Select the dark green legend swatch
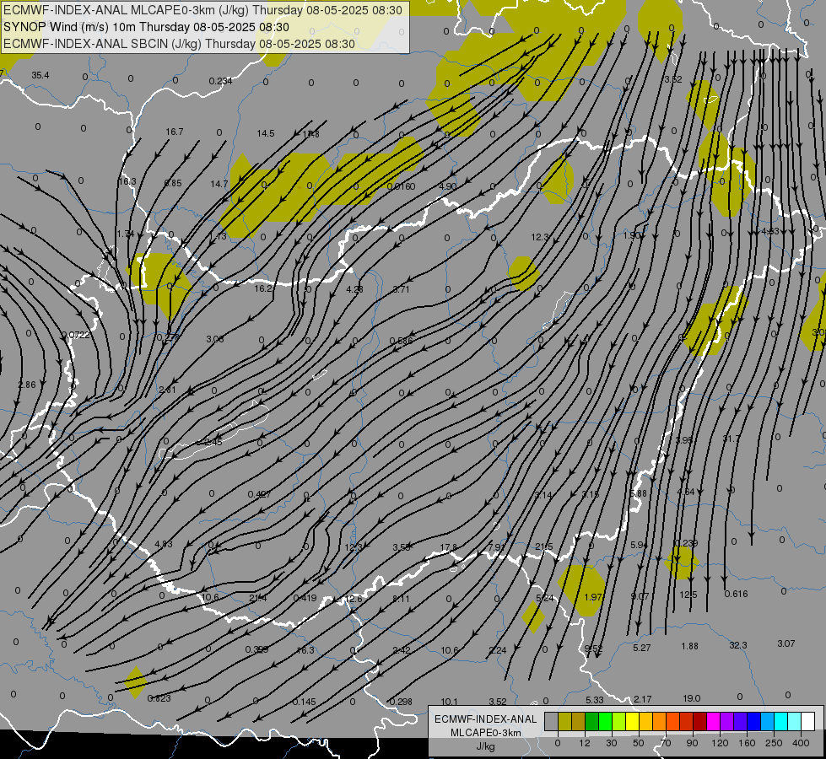Image resolution: width=826 pixels, height=759 pixels. 591,721
